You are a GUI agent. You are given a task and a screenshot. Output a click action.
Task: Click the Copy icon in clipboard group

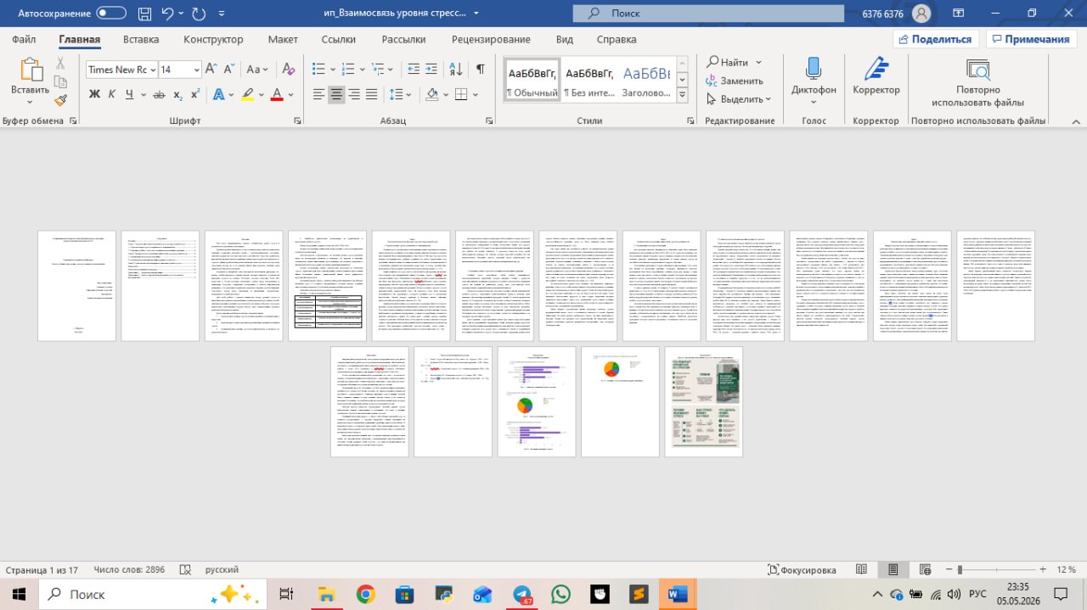coord(60,81)
